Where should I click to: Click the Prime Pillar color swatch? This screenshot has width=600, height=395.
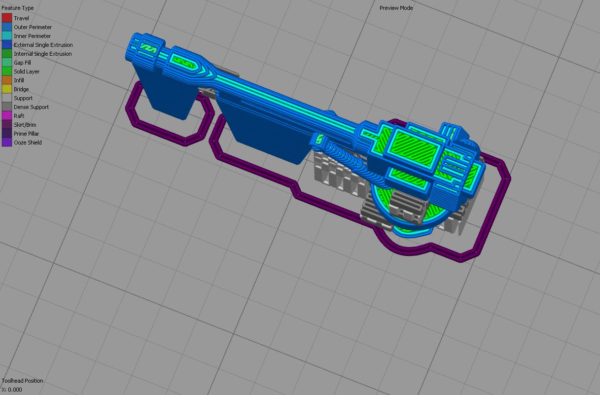pos(6,134)
